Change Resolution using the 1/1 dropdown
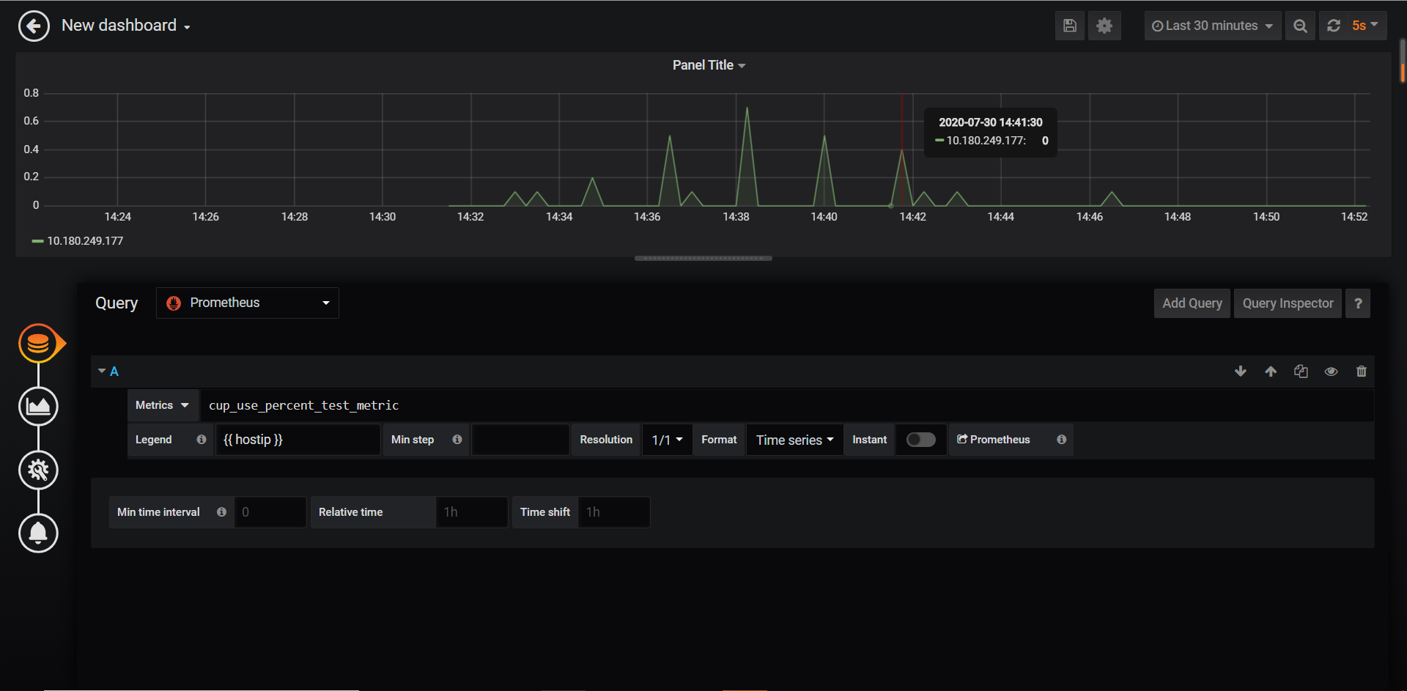Viewport: 1407px width, 691px height. (x=666, y=439)
